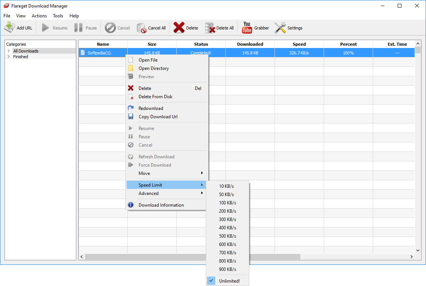Click the Cancel All toolbar icon
Image resolution: width=426 pixels, height=286 pixels.
[142, 28]
